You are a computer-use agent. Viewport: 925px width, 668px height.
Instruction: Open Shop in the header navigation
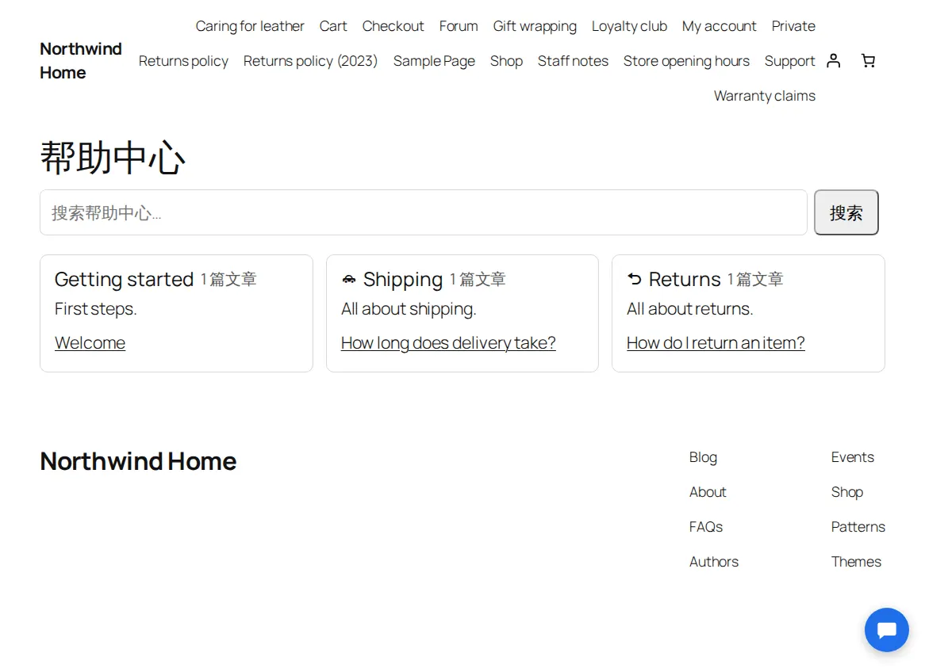[506, 61]
